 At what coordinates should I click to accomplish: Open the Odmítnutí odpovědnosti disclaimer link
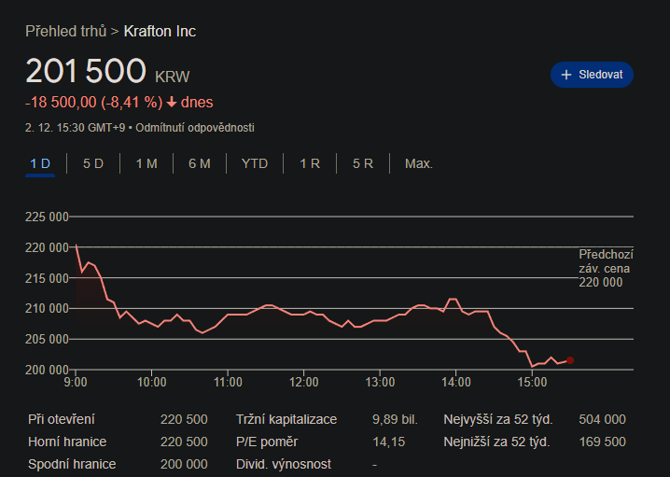click(194, 127)
